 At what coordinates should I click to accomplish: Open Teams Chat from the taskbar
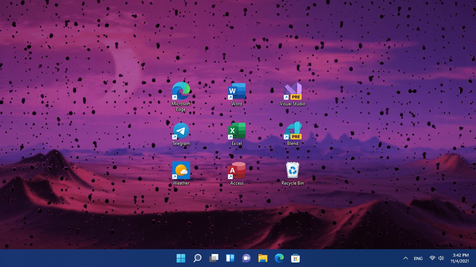[x=246, y=258]
